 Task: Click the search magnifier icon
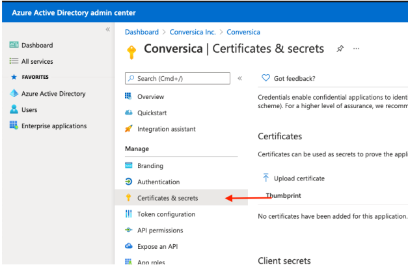click(131, 78)
